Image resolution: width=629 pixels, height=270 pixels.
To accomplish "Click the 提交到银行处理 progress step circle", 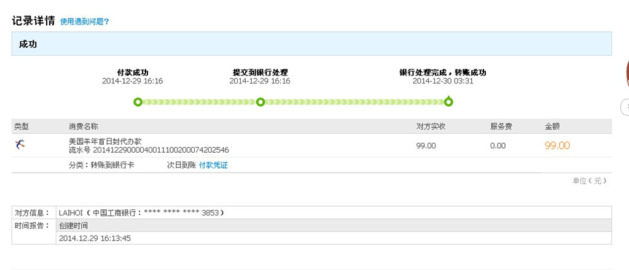I will (x=260, y=102).
